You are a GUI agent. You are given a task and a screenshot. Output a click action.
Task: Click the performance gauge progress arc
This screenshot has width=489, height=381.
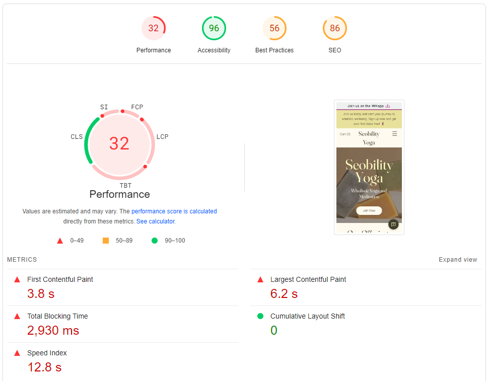87,141
